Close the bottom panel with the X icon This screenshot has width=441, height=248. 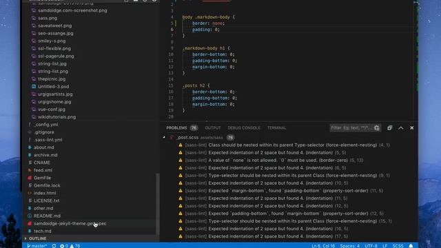[x=412, y=128]
